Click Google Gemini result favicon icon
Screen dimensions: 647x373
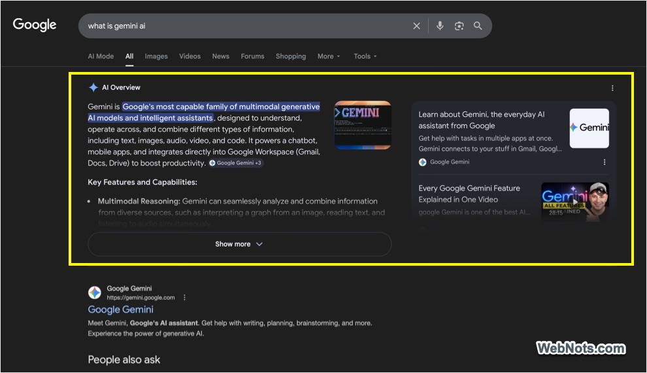point(95,293)
